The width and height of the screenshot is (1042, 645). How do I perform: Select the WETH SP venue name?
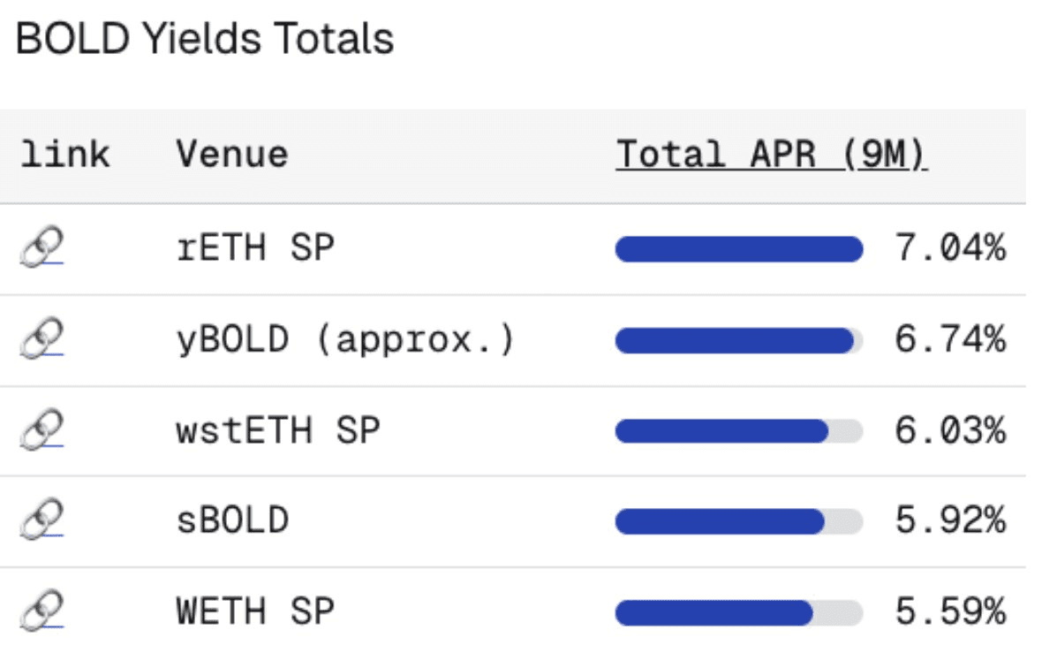tap(255, 611)
